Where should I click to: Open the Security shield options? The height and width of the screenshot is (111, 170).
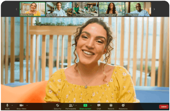(x=57, y=107)
